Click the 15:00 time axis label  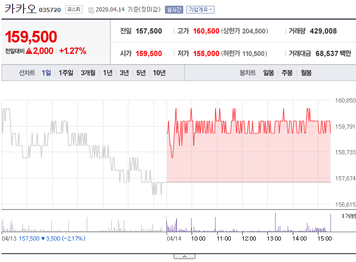pos(325,238)
